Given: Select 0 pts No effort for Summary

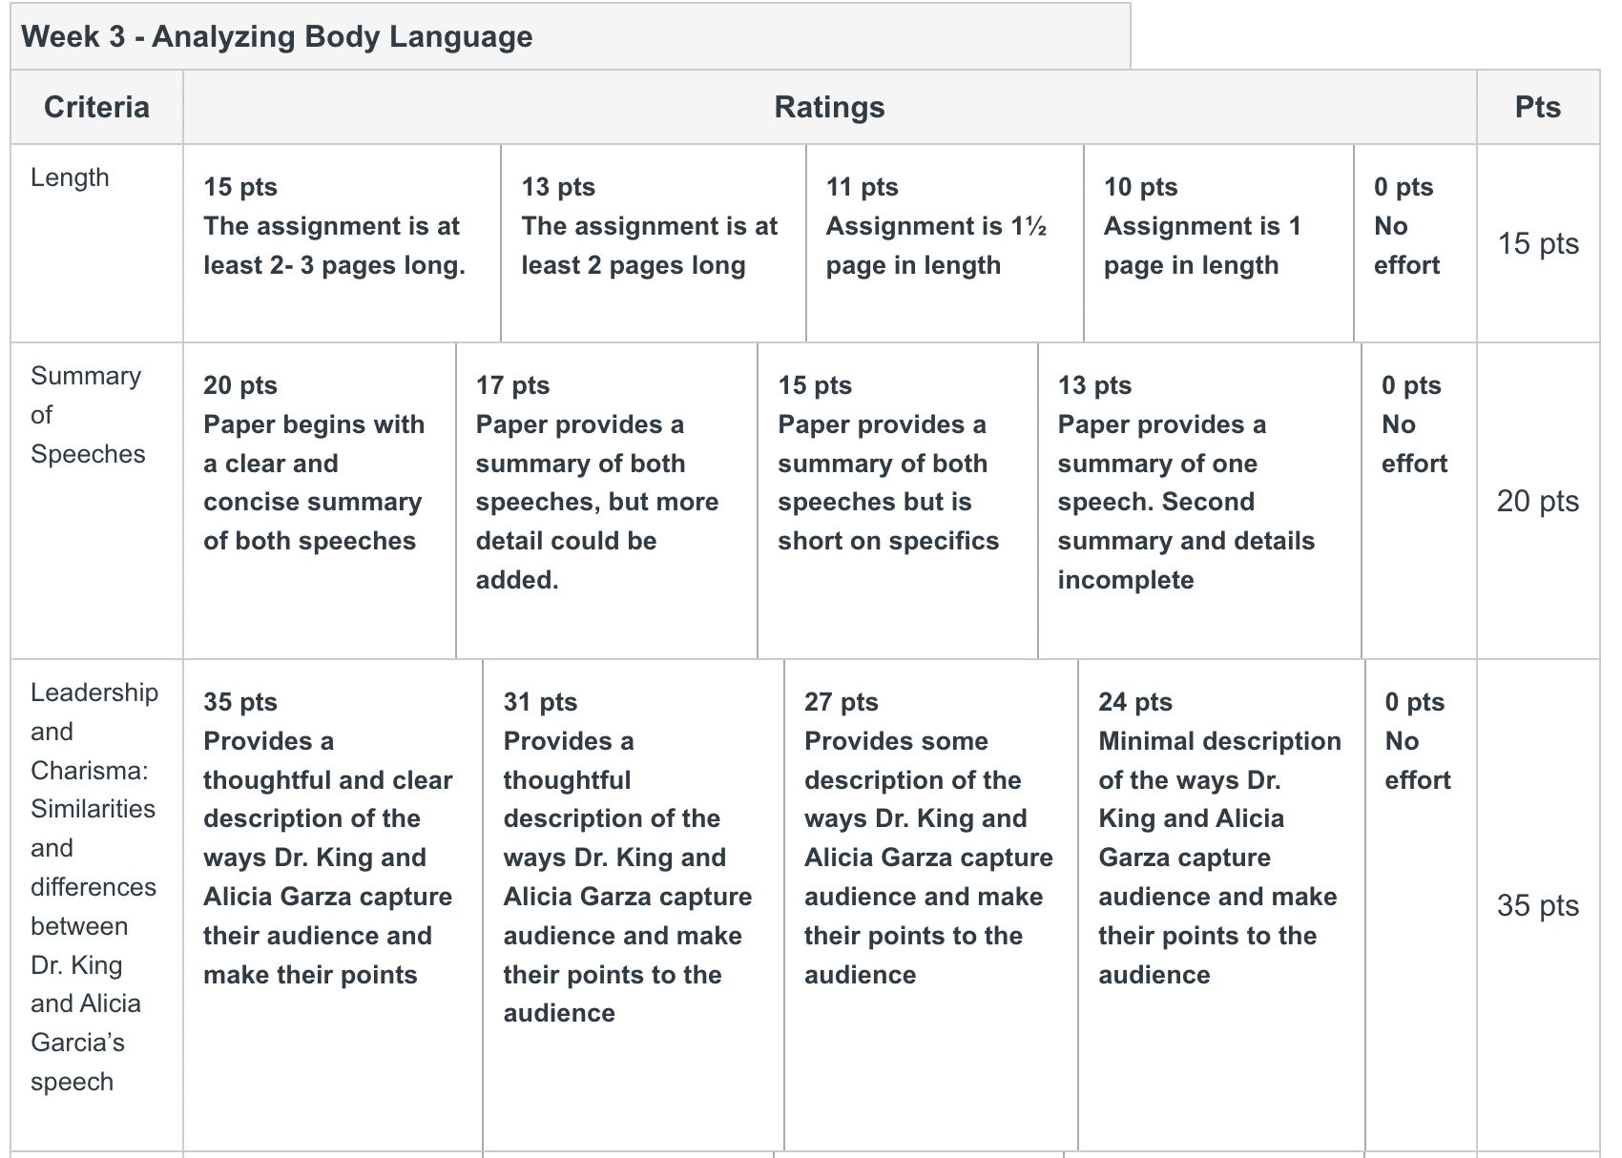Looking at the screenshot, I should coord(1420,501).
